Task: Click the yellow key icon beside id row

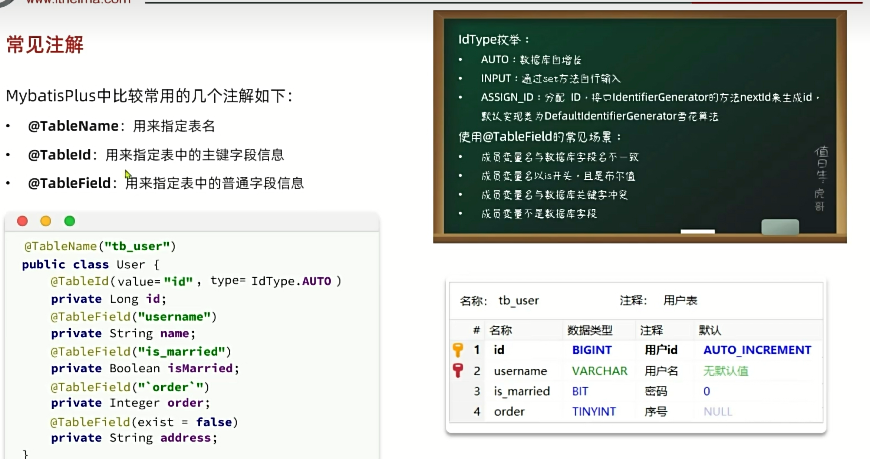Action: pyautogui.click(x=458, y=349)
